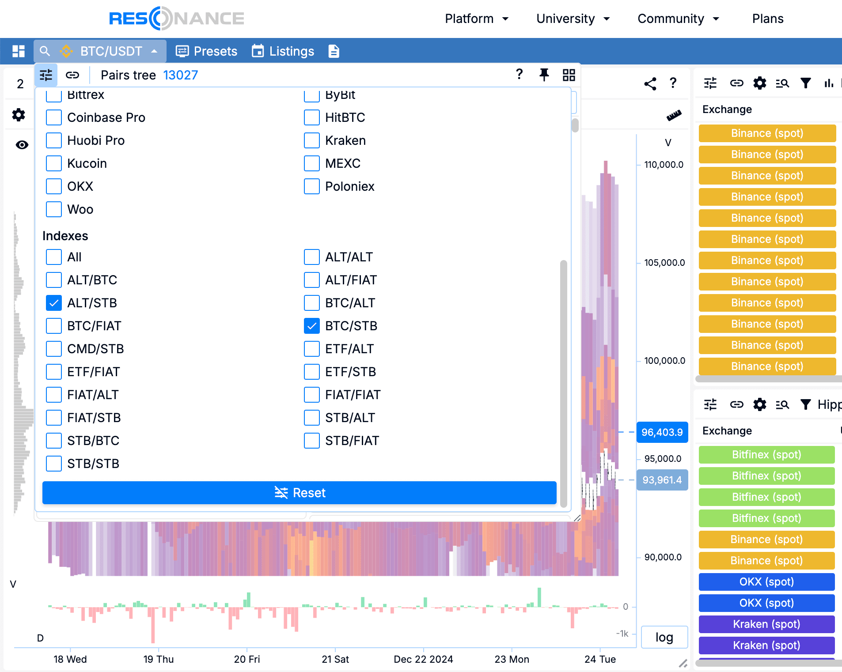Open chart settings gear on left sidebar

[x=19, y=115]
